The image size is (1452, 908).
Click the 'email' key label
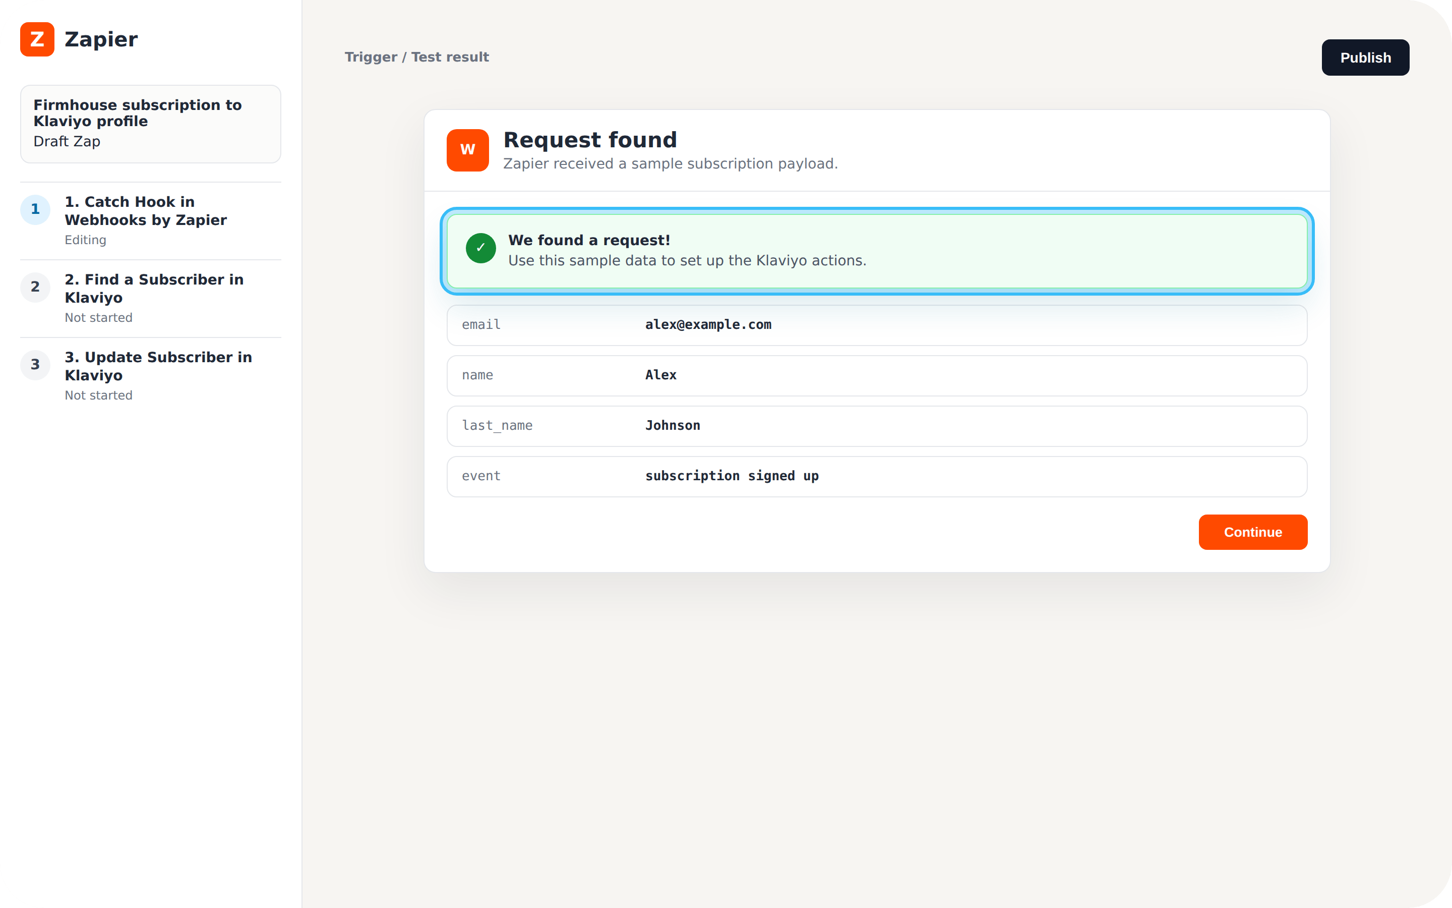[x=480, y=325]
